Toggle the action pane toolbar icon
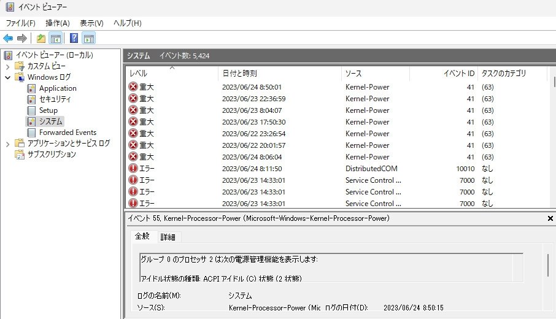The height and width of the screenshot is (319, 556). tap(88, 38)
